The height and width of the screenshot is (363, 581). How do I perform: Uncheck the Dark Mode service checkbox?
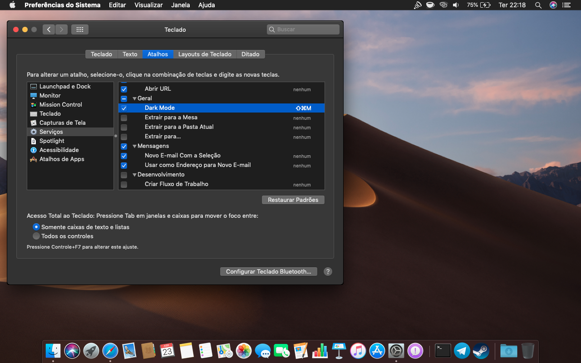(x=124, y=108)
